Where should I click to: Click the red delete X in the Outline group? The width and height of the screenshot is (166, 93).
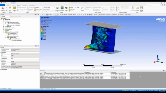(x=6, y=8)
